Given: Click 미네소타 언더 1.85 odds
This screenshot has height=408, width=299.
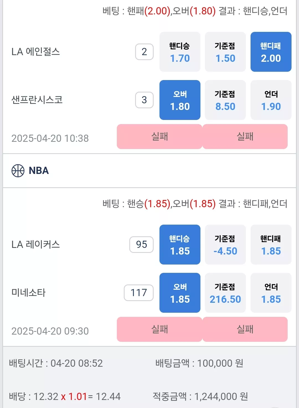Looking at the screenshot, I should [271, 293].
